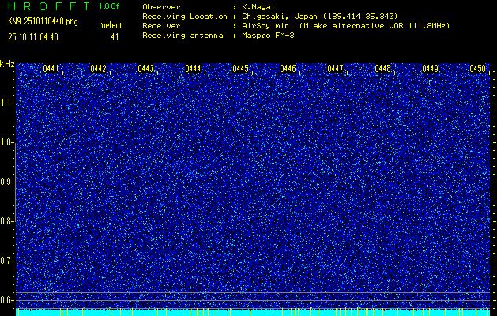The image size is (497, 316).
Task: Select the 0449 time marker
Action: (431, 69)
